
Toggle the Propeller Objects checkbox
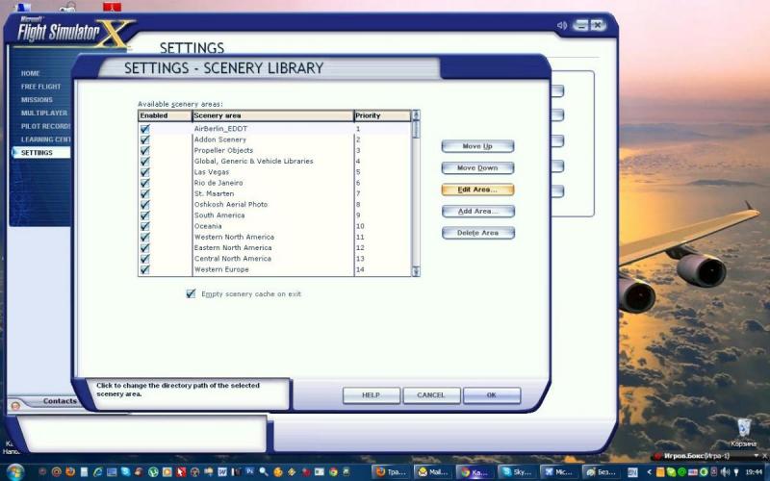(145, 150)
